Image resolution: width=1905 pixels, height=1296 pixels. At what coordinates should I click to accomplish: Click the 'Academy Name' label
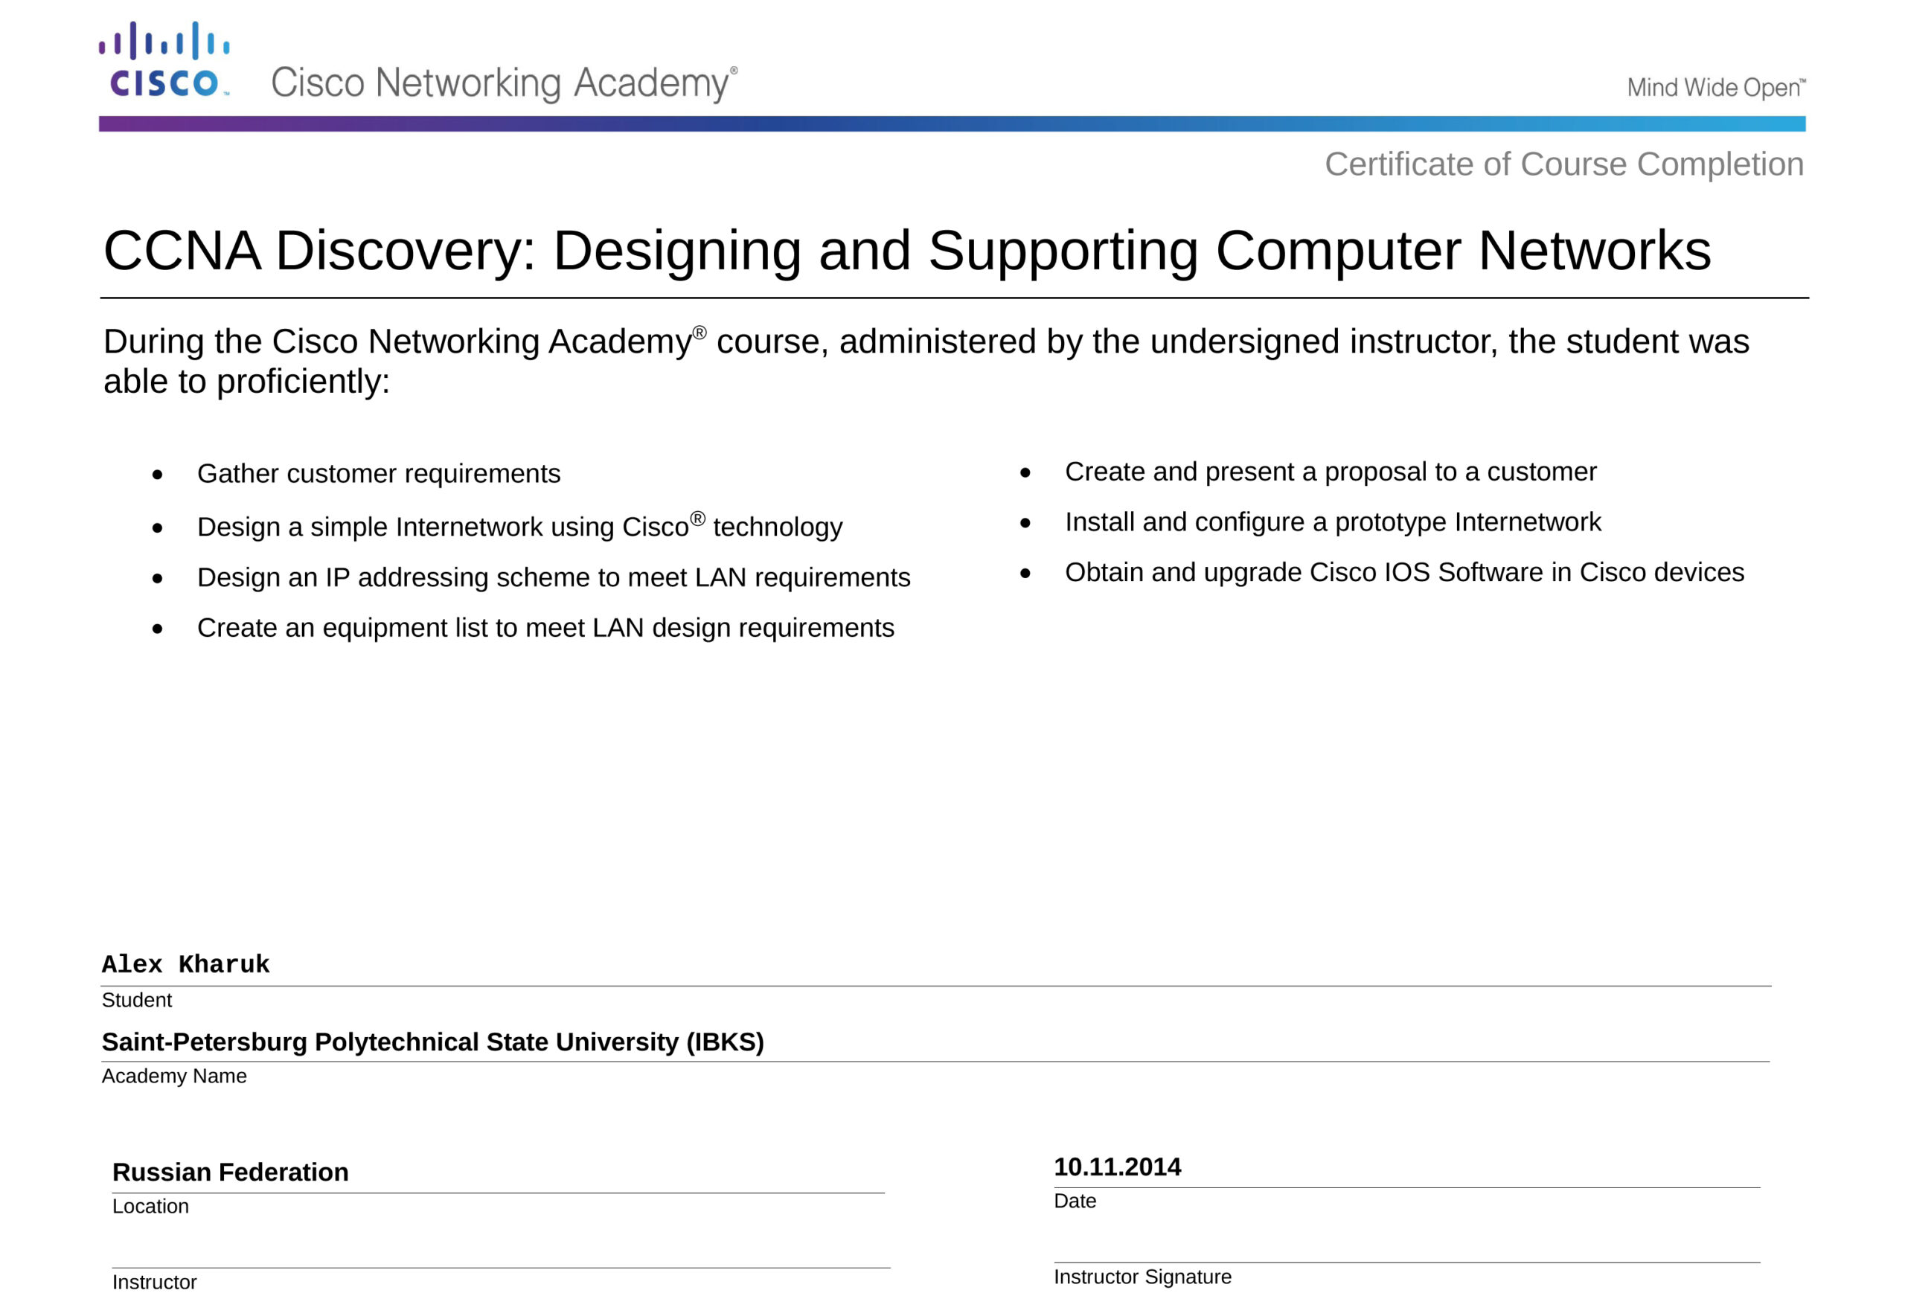(x=174, y=1077)
